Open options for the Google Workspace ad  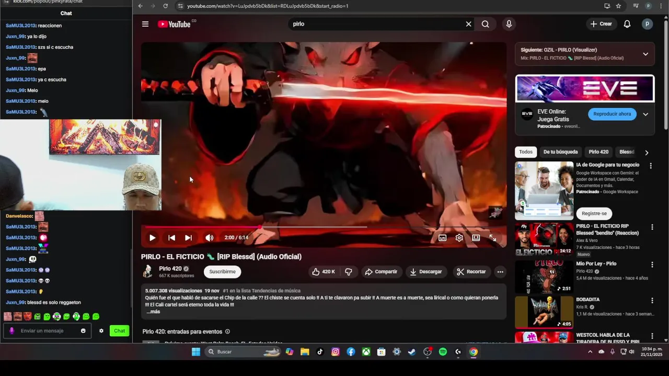coord(651,166)
